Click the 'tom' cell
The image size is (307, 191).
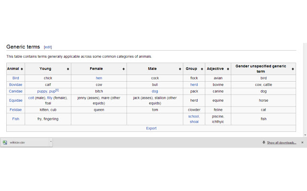click(x=155, y=110)
